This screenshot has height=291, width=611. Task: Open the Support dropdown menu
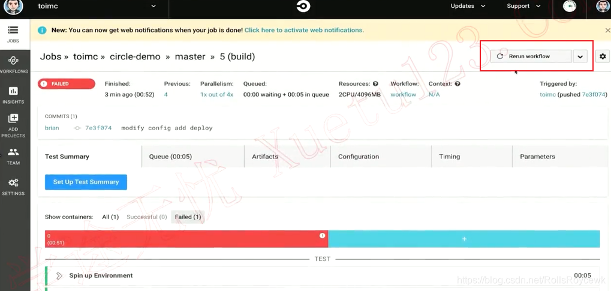(x=523, y=6)
